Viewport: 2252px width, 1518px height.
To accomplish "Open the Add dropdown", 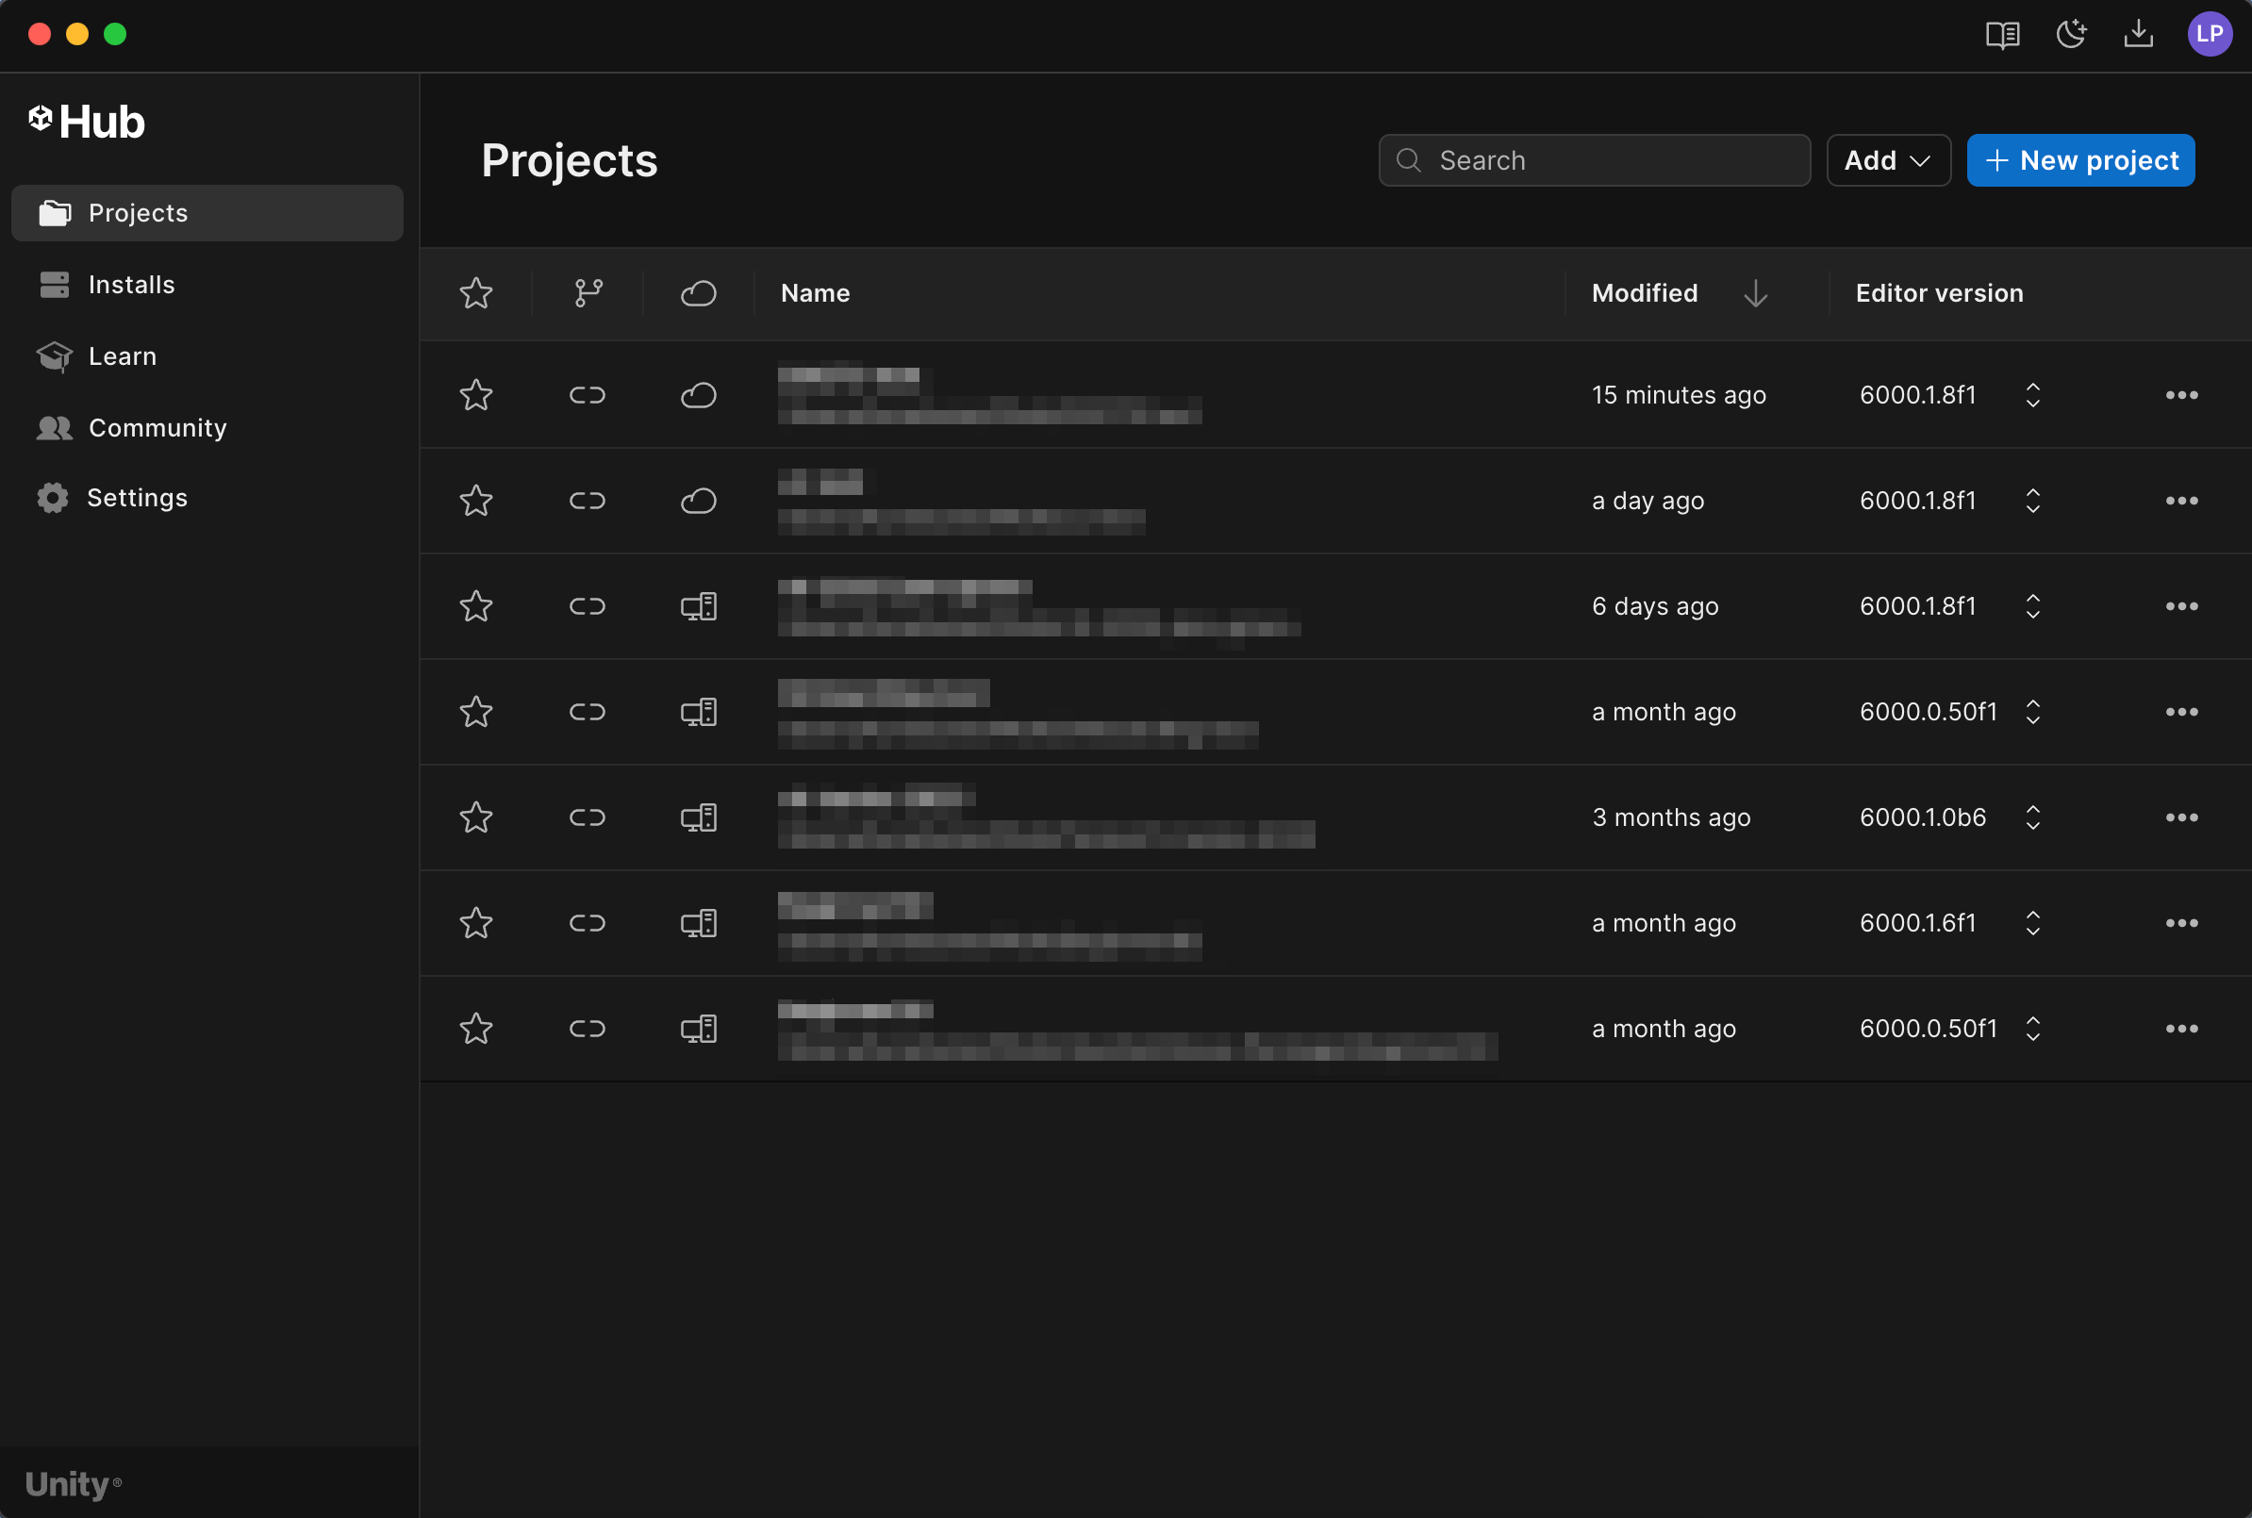I will pyautogui.click(x=1886, y=159).
